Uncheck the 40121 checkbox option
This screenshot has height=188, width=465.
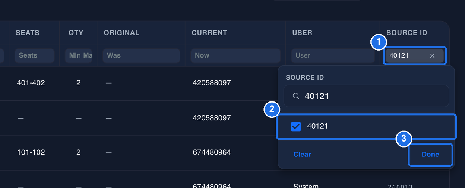pyautogui.click(x=296, y=127)
